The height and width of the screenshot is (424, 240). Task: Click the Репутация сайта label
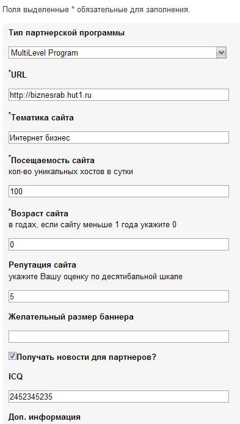(42, 265)
